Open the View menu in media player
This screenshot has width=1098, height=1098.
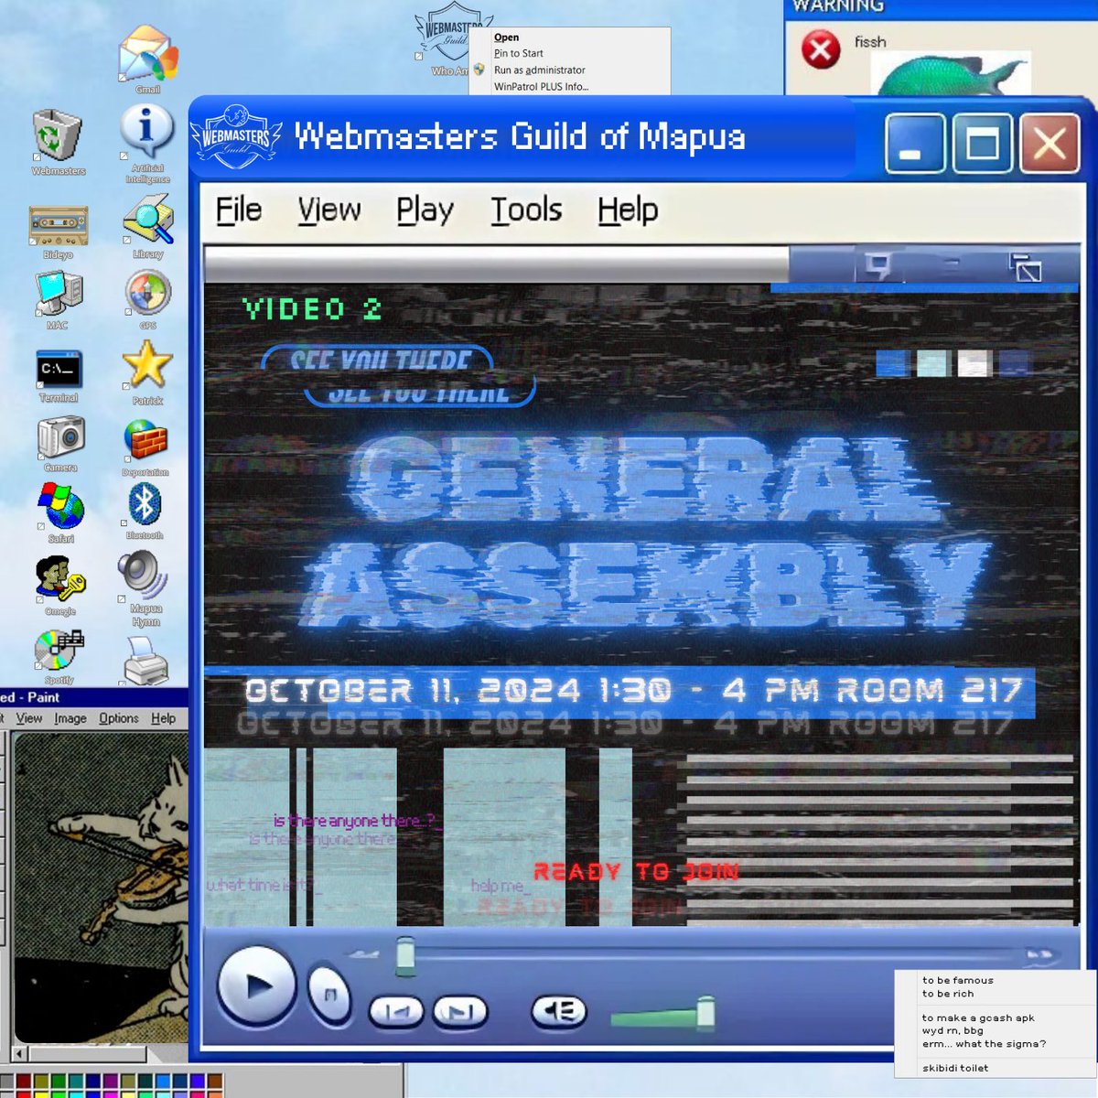click(x=328, y=210)
